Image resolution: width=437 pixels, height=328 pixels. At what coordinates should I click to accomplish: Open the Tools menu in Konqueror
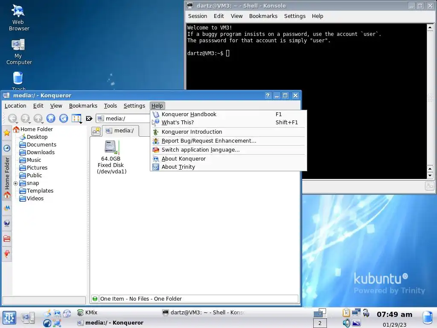[x=111, y=106]
